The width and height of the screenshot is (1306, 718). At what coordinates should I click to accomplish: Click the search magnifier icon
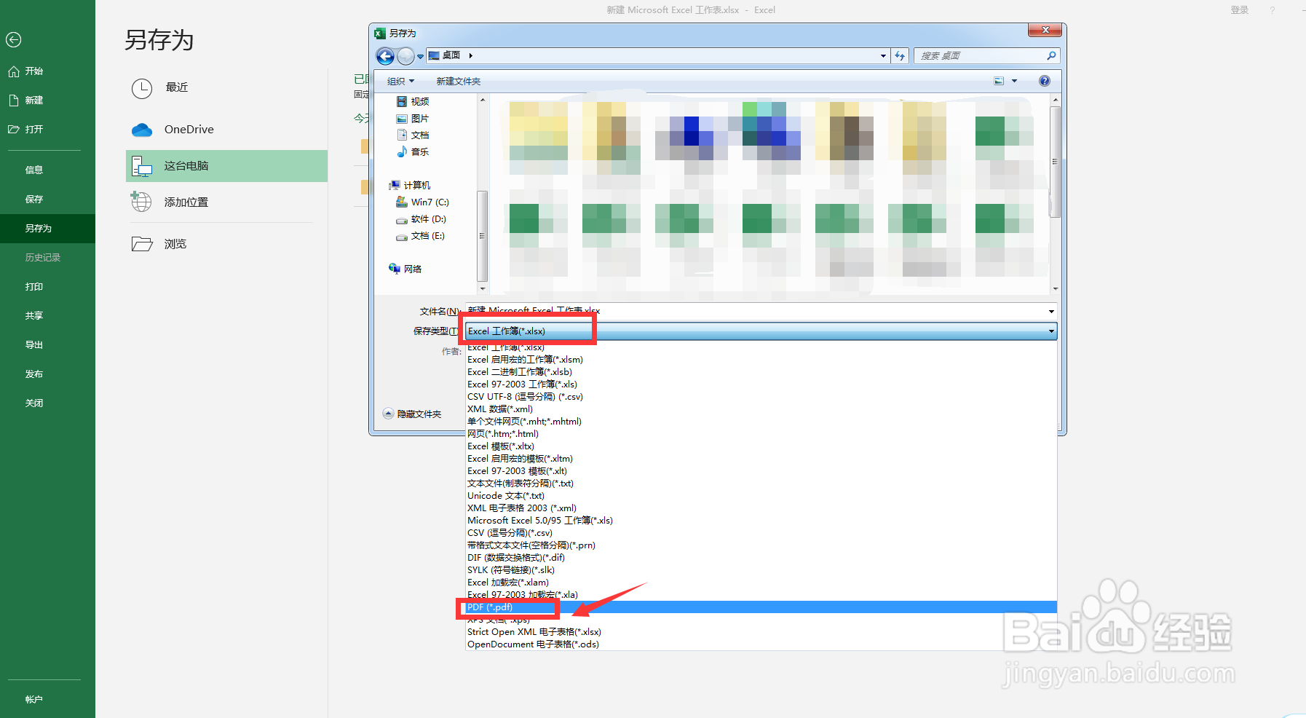pos(1051,56)
